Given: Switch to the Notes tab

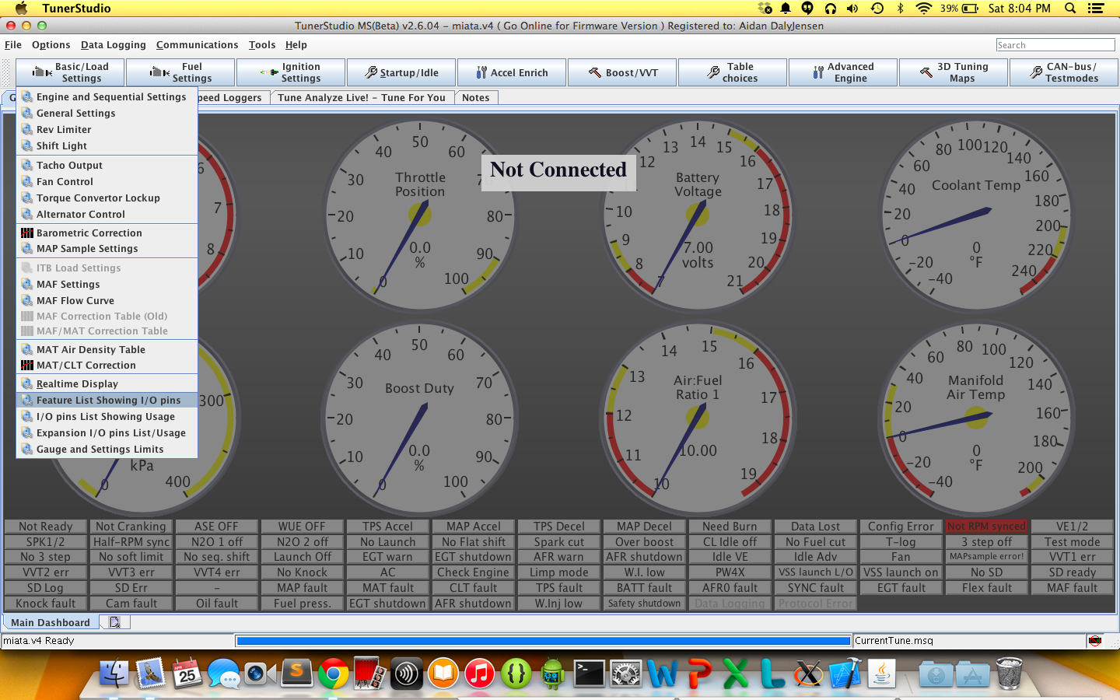Looking at the screenshot, I should 475,98.
